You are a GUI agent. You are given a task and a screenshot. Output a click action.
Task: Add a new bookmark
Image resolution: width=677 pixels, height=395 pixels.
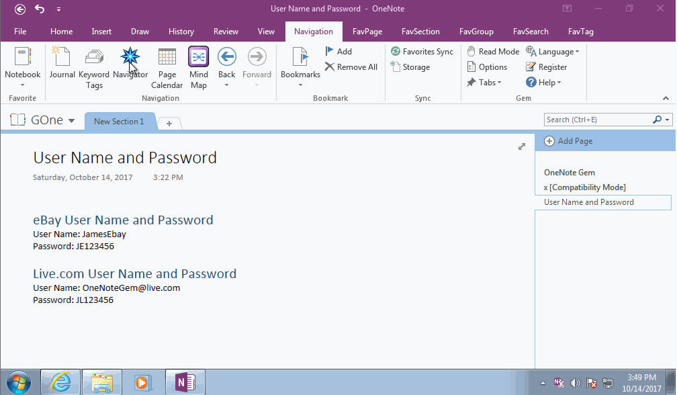338,52
